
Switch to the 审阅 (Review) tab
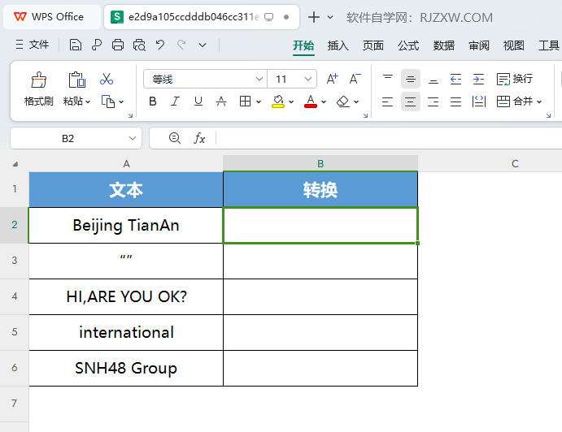click(x=479, y=45)
